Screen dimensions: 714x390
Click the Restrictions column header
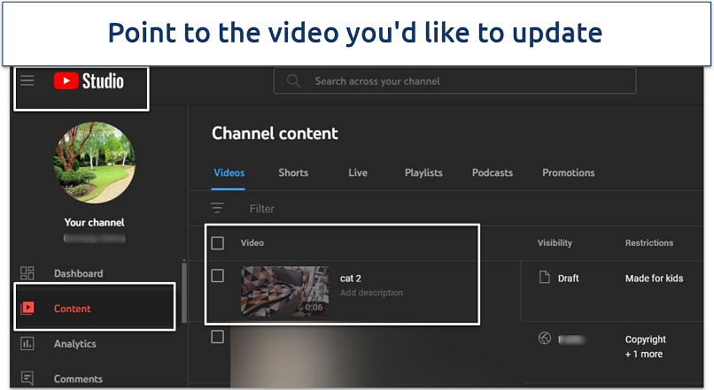click(x=648, y=242)
